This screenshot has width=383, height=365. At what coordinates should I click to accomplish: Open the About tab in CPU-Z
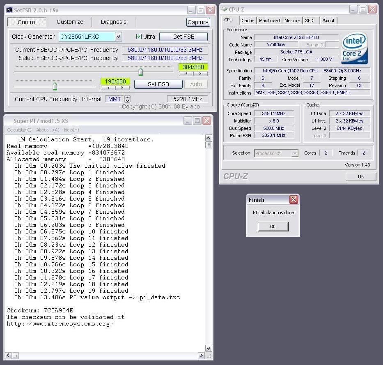[328, 21]
